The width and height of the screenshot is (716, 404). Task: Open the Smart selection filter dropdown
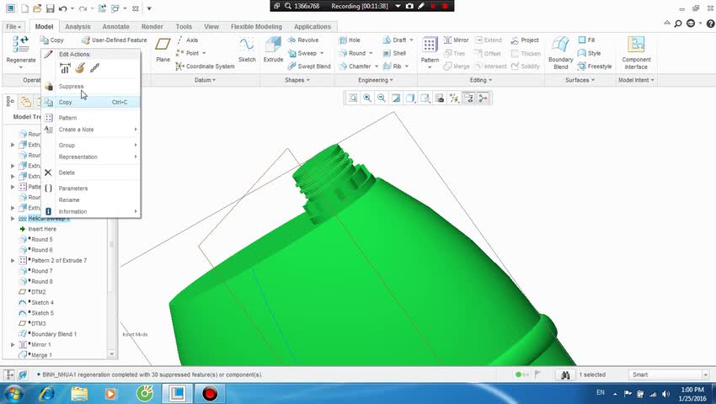click(705, 375)
